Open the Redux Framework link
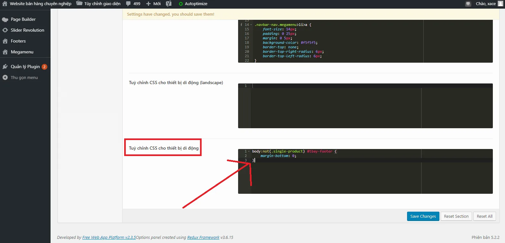This screenshot has height=243, width=505. pyautogui.click(x=203, y=237)
